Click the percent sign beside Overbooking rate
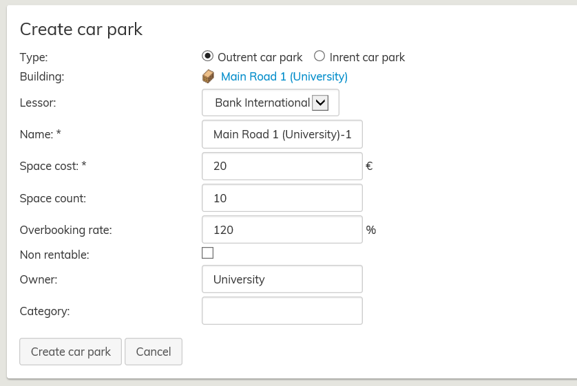This screenshot has width=577, height=386. pos(371,230)
